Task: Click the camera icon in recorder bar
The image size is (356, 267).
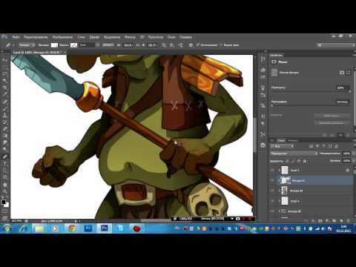Action: [237, 219]
